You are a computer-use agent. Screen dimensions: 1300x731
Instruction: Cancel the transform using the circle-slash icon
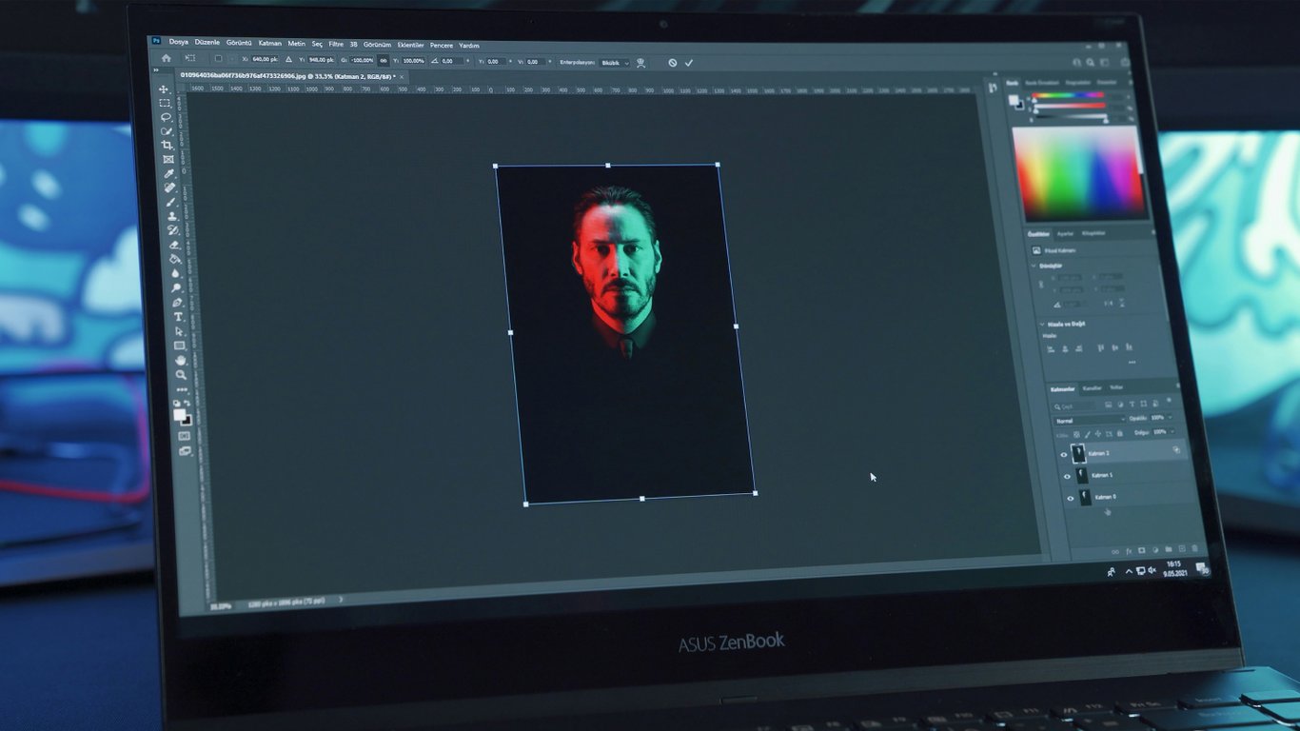coord(672,63)
